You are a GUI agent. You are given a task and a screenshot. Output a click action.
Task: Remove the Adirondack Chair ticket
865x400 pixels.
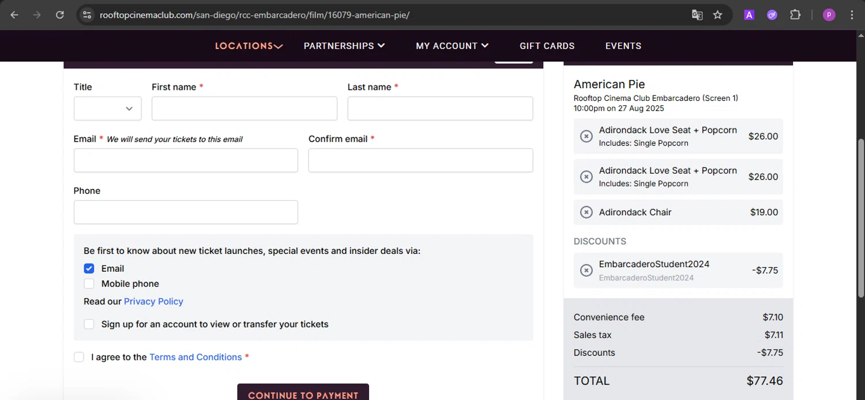tap(586, 212)
